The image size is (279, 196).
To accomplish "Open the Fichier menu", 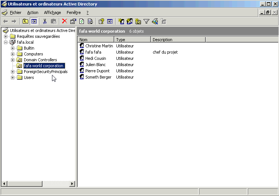I will coord(15,12).
